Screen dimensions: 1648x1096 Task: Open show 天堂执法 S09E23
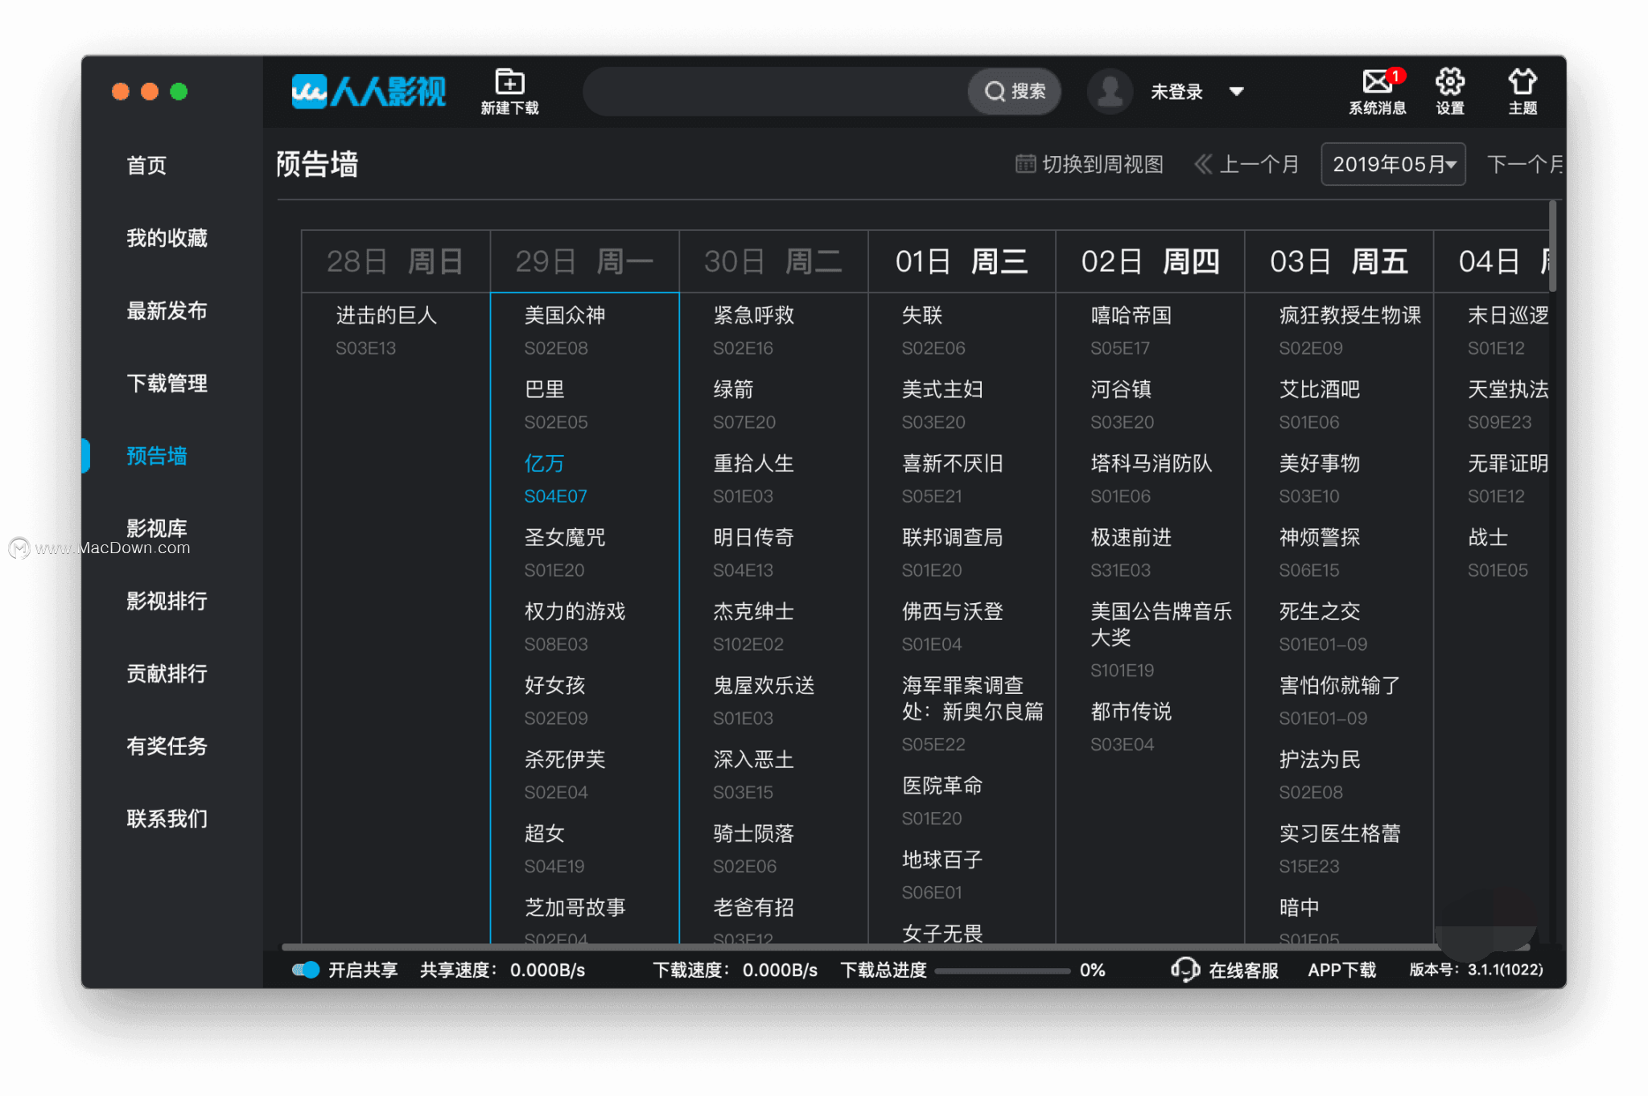(x=1507, y=404)
